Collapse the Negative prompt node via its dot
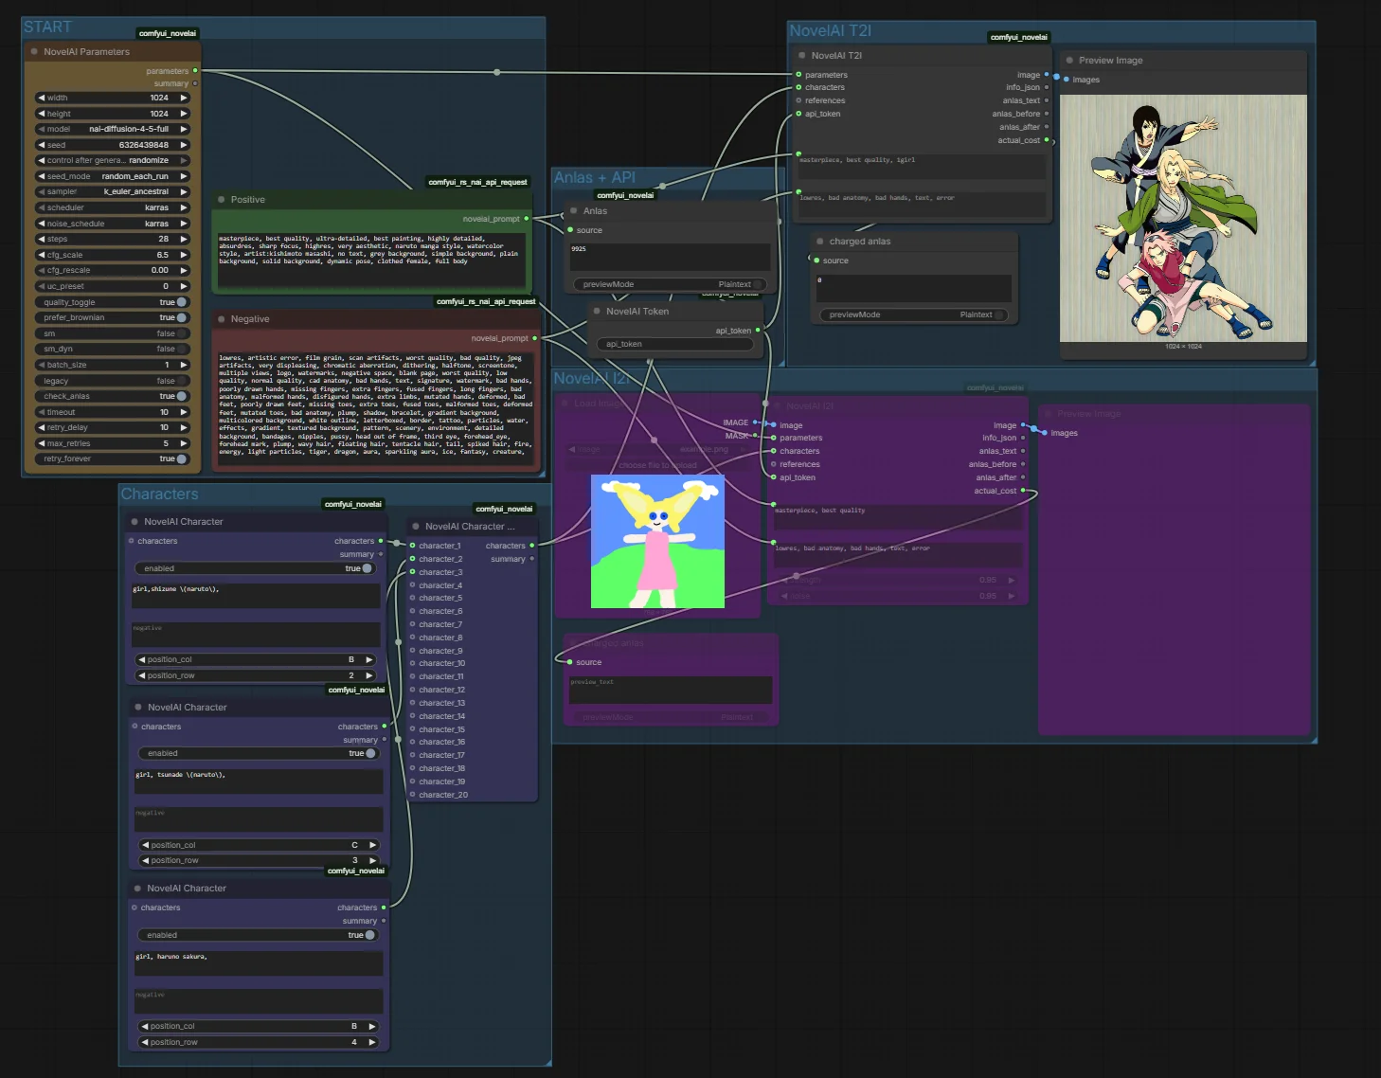 [222, 319]
